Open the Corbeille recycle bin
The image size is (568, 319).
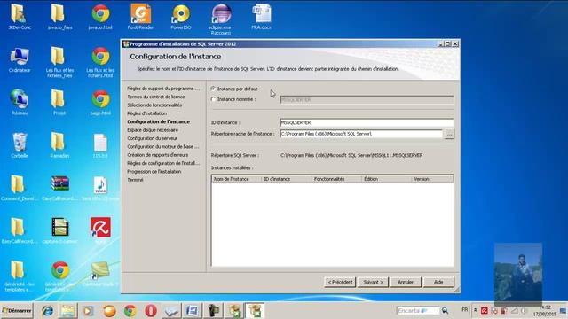[x=20, y=145]
